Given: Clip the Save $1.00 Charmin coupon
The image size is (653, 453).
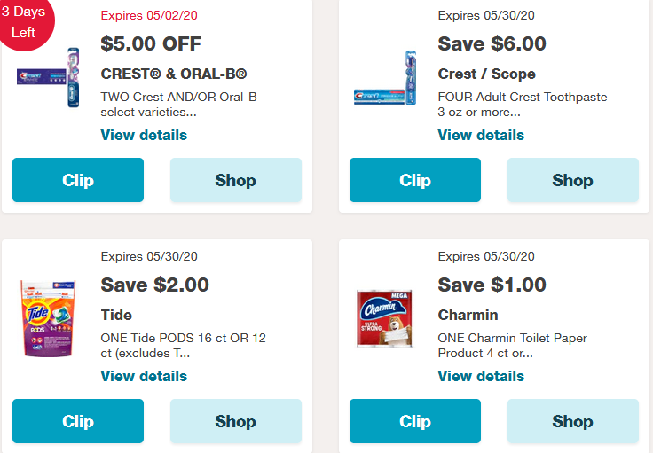Looking at the screenshot, I should (x=414, y=421).
